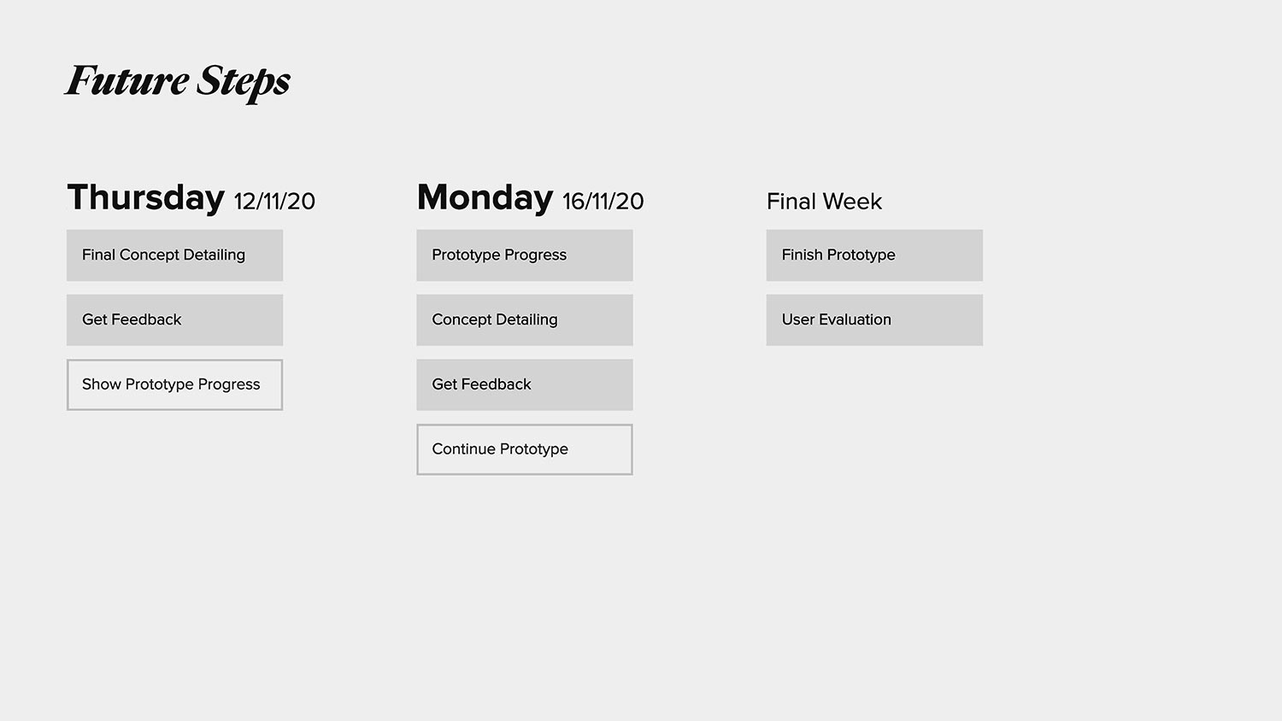Click the word User in User Evaluation box

pos(798,320)
